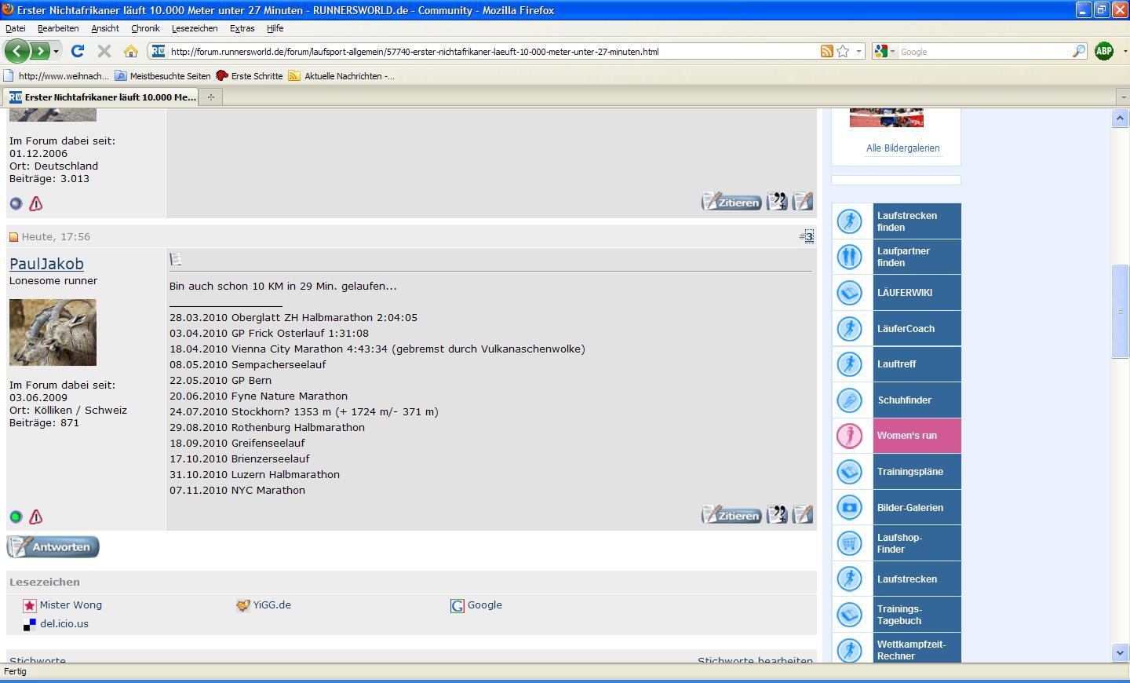This screenshot has width=1130, height=683.
Task: Click multi-quote icon on the upper post
Action: click(777, 201)
